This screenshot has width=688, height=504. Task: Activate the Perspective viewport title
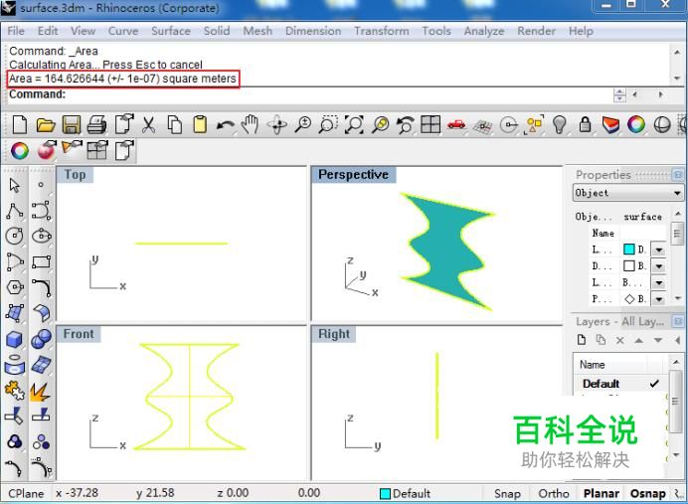click(x=353, y=175)
